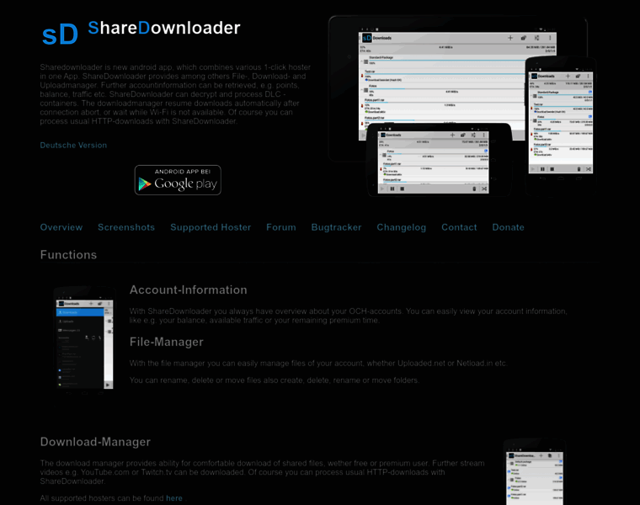Open the Contact page

[x=459, y=227]
